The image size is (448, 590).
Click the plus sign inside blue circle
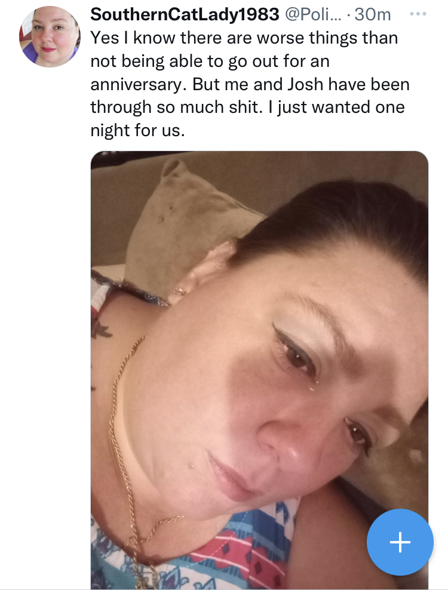pos(400,542)
